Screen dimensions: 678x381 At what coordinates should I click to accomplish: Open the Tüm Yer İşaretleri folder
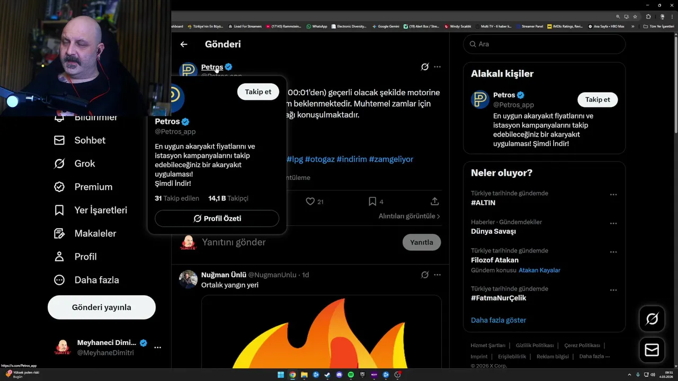(x=658, y=26)
